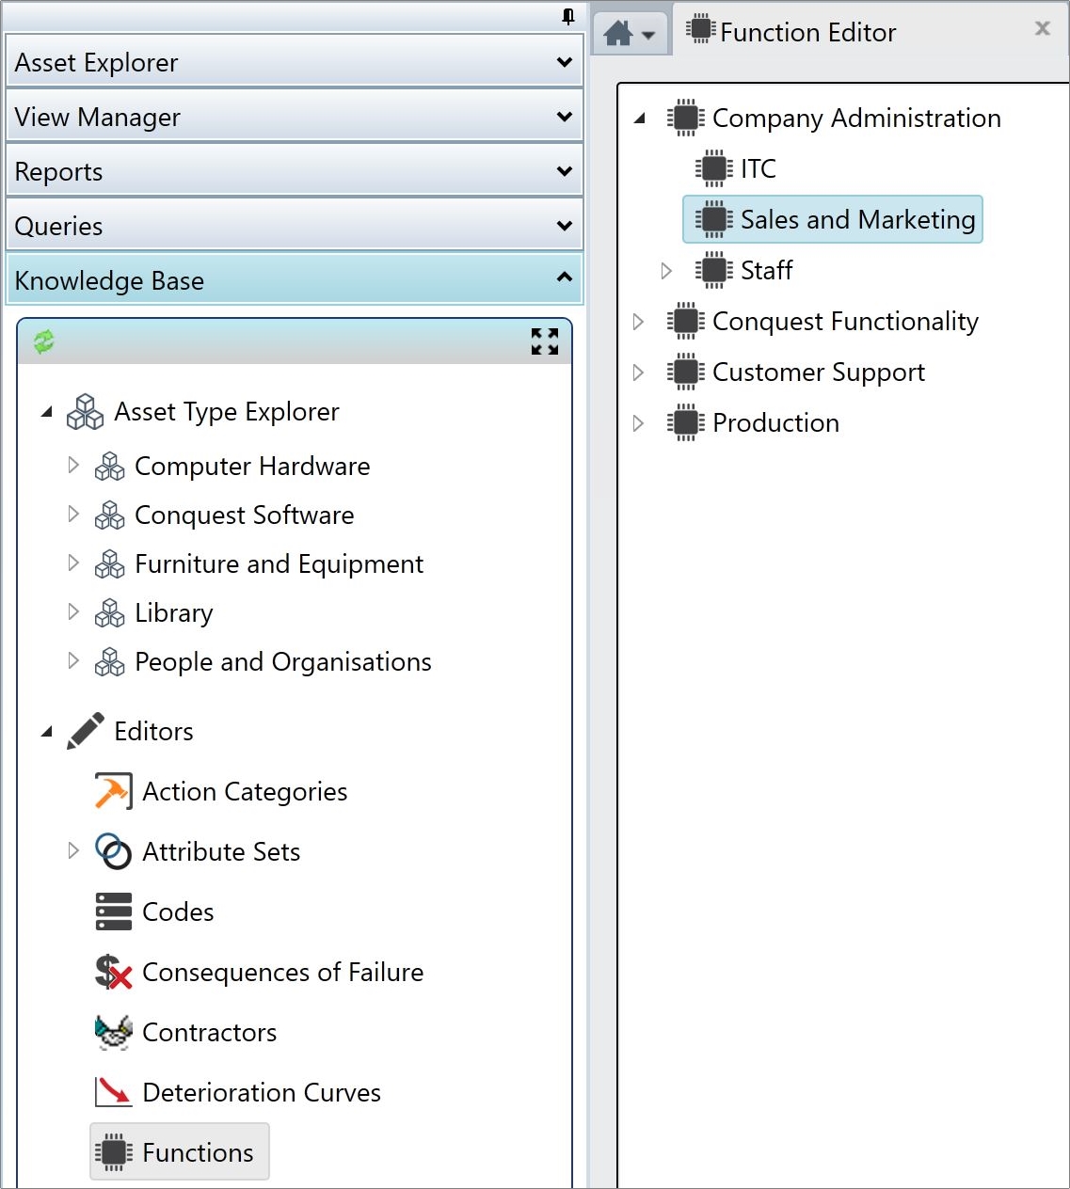Click the pin icon above Asset Explorer
This screenshot has width=1070, height=1189.
pos(567,16)
